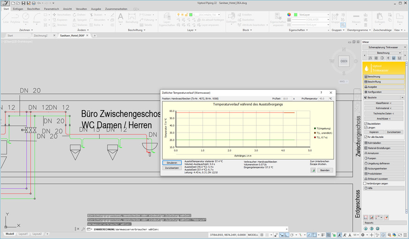Click the info icon below Reports
Image resolution: width=409 pixels, height=239 pixels.
click(366, 229)
